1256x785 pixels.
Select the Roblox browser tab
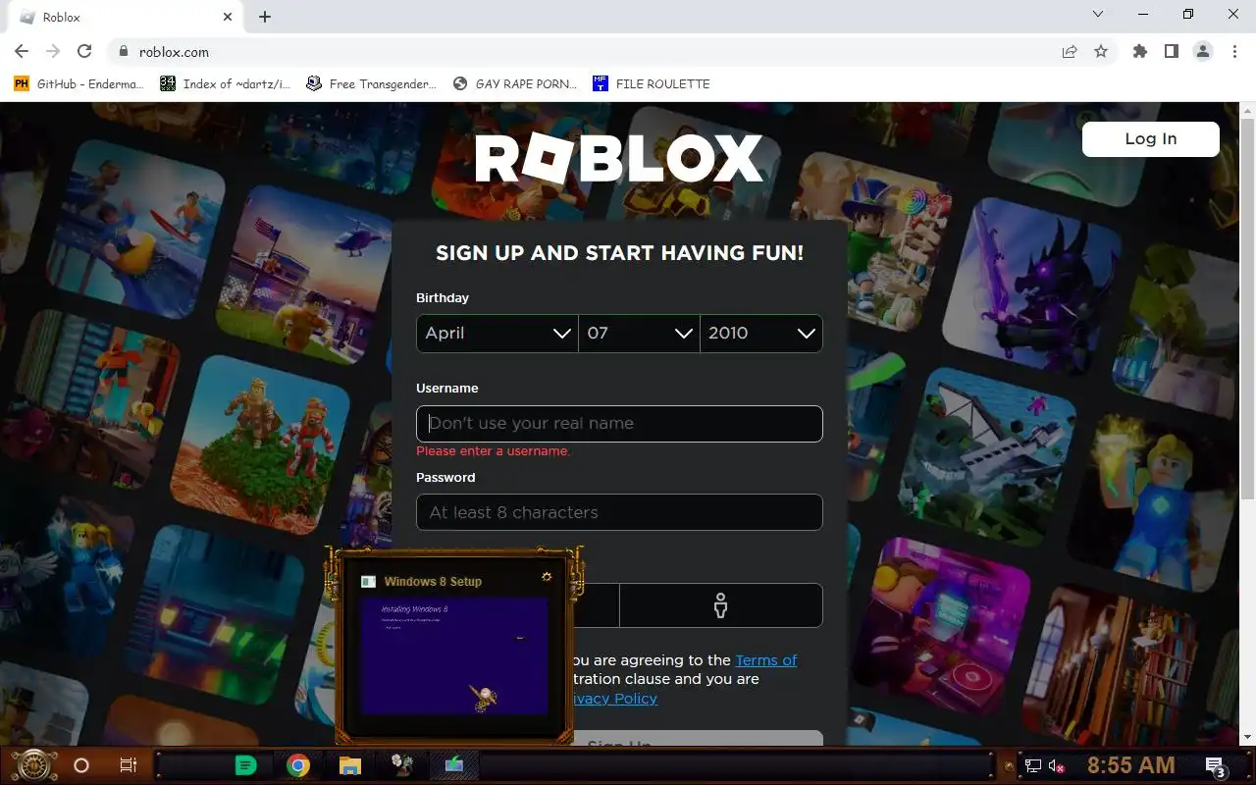click(x=126, y=17)
